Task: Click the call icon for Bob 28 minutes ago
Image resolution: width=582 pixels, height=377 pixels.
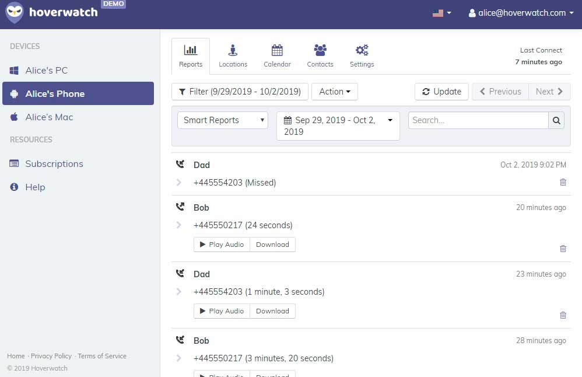Action: tap(180, 340)
